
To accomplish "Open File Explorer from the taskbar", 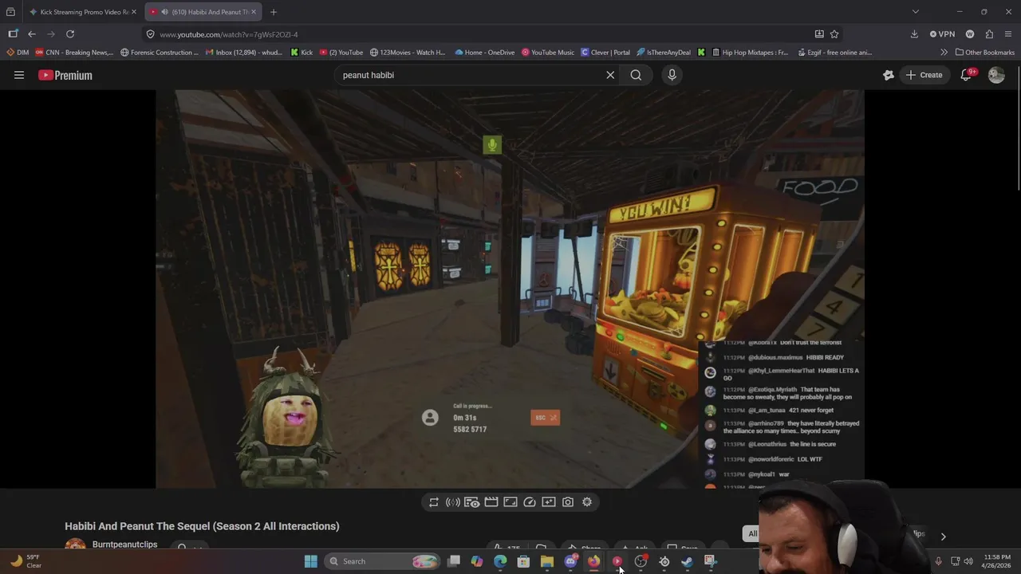I will coord(546,561).
